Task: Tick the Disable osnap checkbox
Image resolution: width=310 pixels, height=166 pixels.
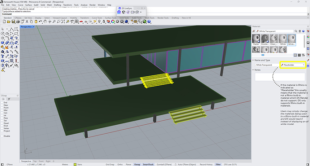Action: [x=2, y=136]
